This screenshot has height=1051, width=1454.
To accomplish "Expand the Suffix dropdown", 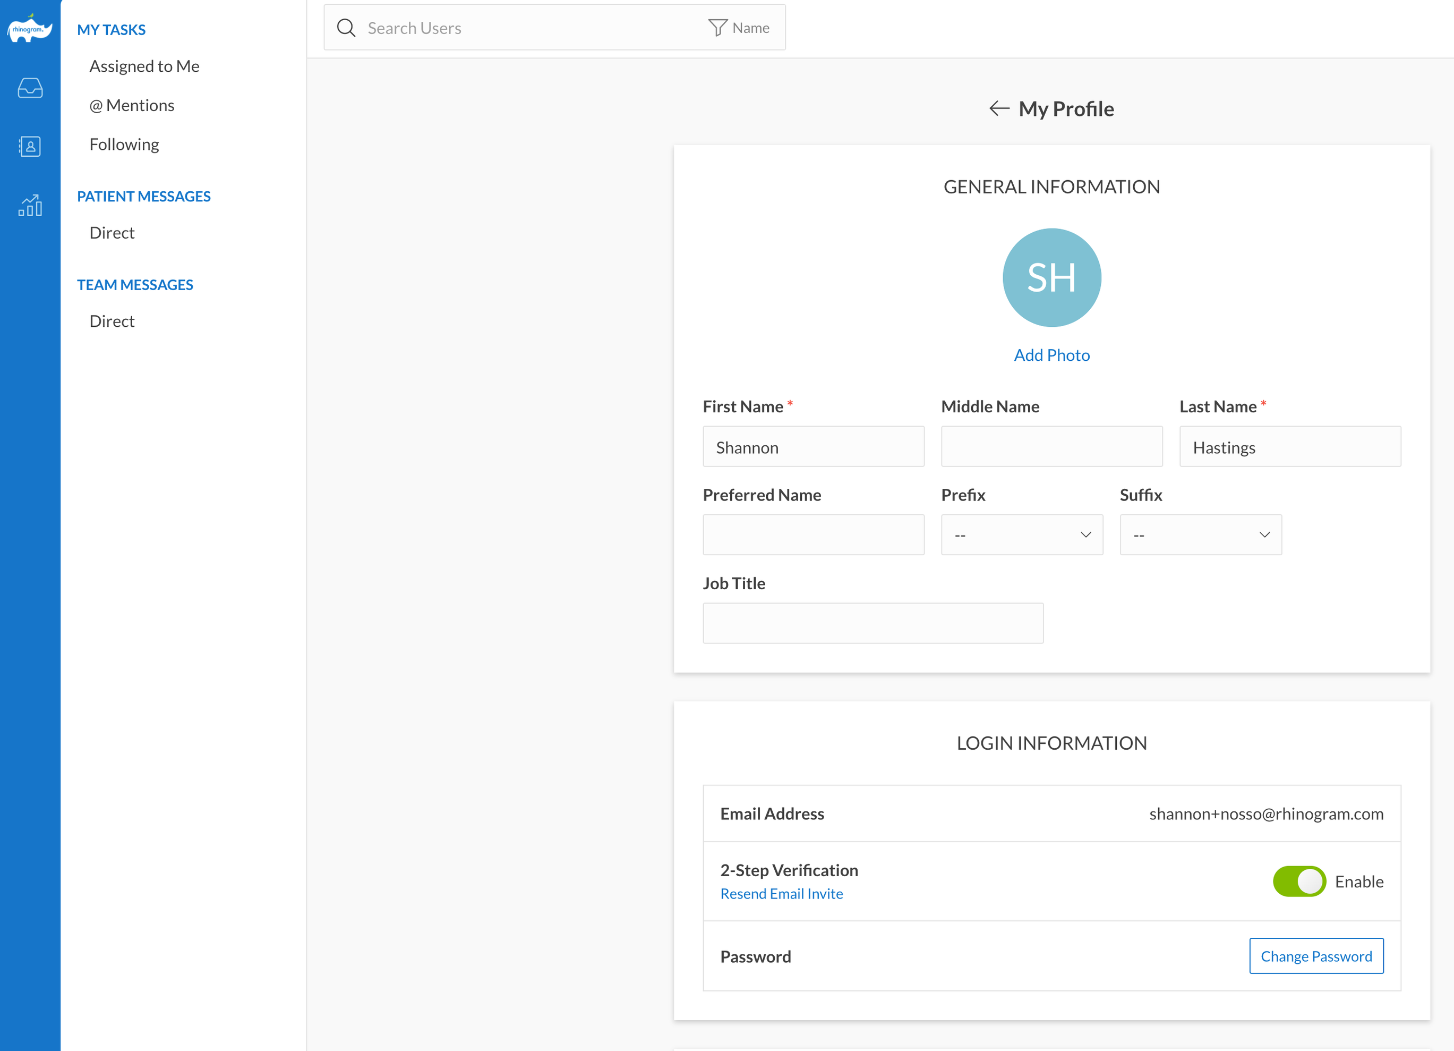I will coord(1200,535).
